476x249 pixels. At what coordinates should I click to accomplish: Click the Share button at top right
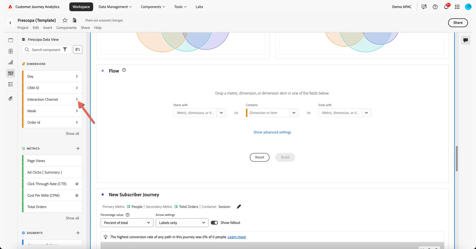(458, 23)
